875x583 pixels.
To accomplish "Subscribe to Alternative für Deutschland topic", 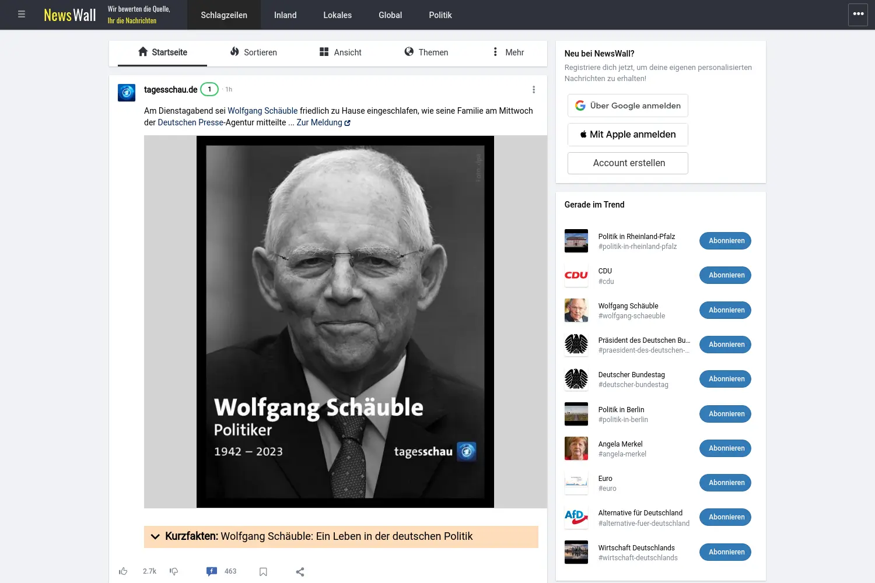I will (x=726, y=517).
